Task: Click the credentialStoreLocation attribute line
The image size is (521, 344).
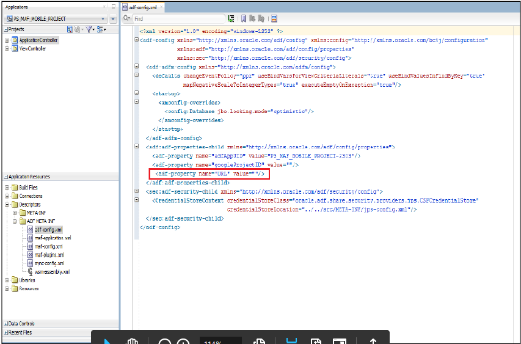Action: click(x=322, y=210)
